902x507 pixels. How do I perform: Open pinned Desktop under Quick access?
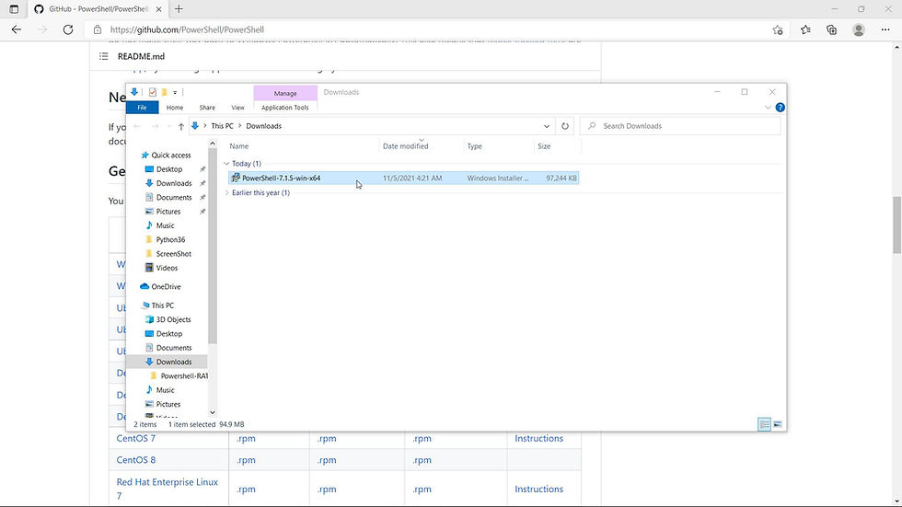(168, 169)
